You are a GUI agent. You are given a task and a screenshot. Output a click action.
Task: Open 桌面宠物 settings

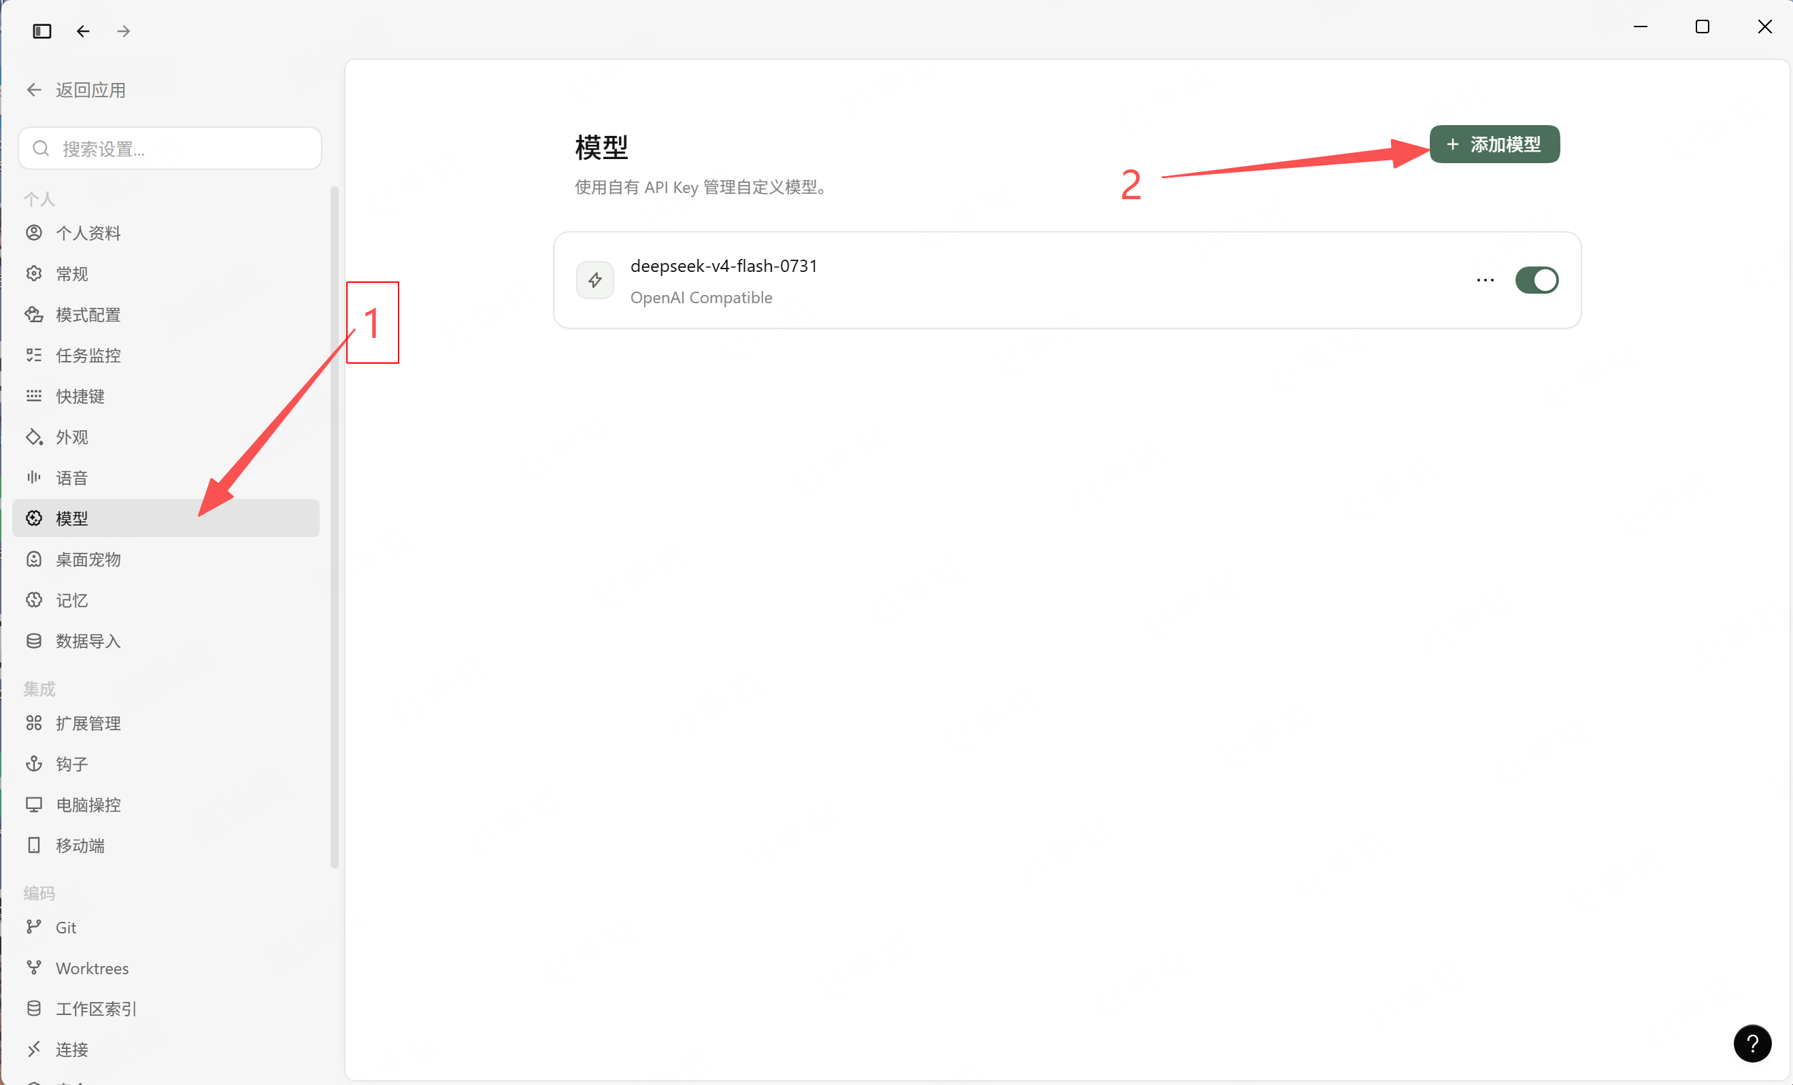[166, 559]
